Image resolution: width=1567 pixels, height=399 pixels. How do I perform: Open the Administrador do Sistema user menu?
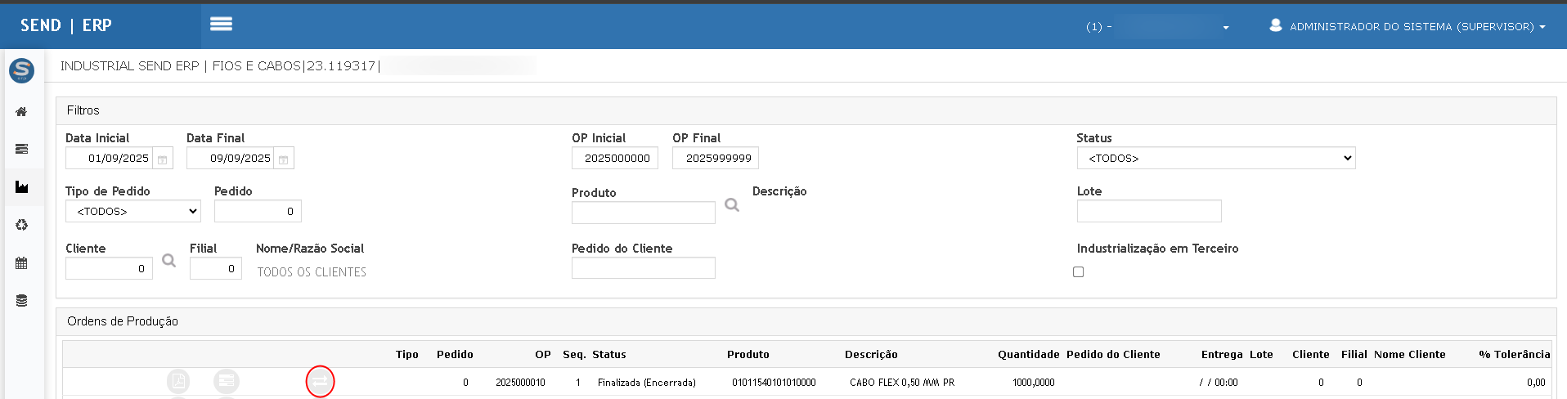1408,26
